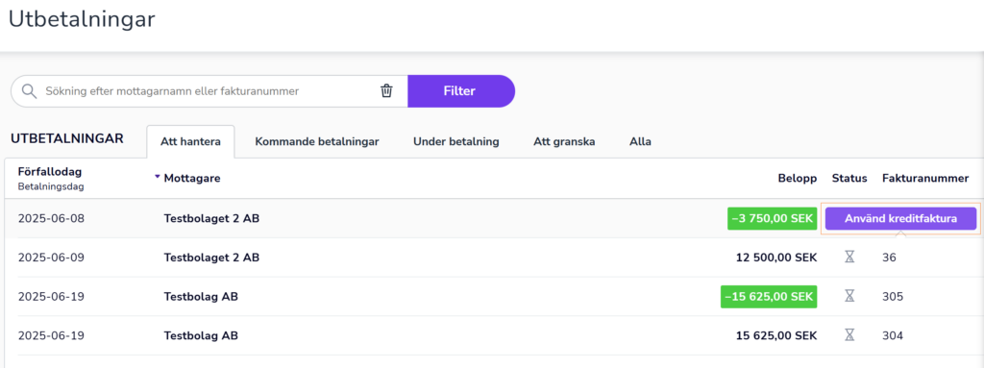Screen dimensions: 984x368
Task: Sort by the Förfallodag column header
Action: click(50, 171)
